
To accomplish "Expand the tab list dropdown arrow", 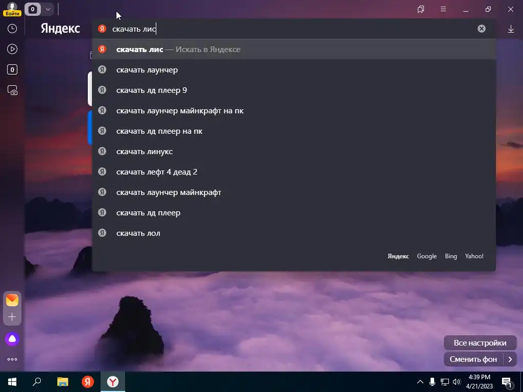I will coord(48,9).
